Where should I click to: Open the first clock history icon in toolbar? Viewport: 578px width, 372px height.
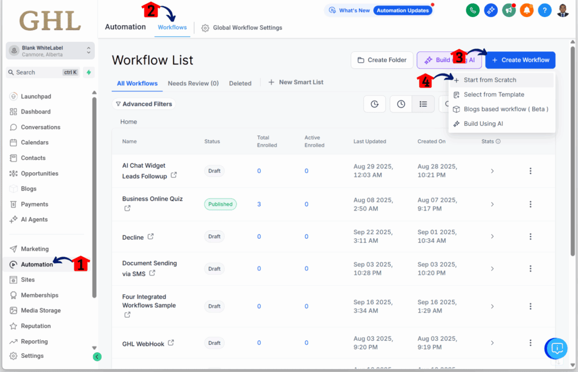[375, 104]
